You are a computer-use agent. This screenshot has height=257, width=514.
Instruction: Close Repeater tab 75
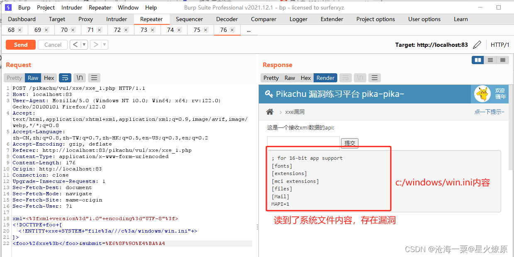click(205, 30)
